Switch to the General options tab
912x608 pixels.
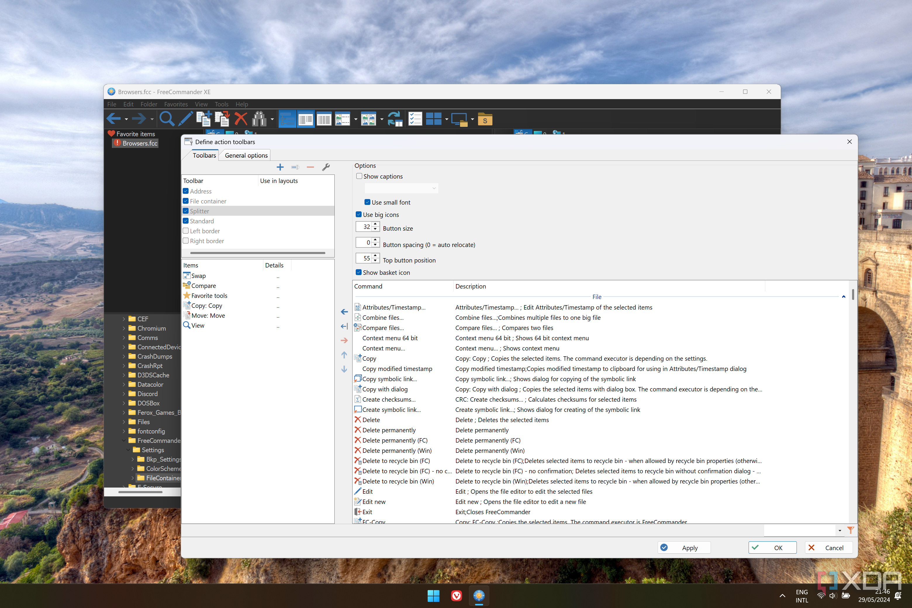(246, 155)
